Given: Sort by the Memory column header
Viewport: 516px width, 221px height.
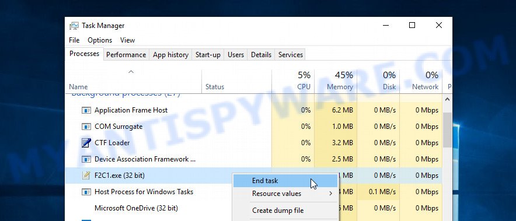Looking at the screenshot, I should tap(336, 82).
